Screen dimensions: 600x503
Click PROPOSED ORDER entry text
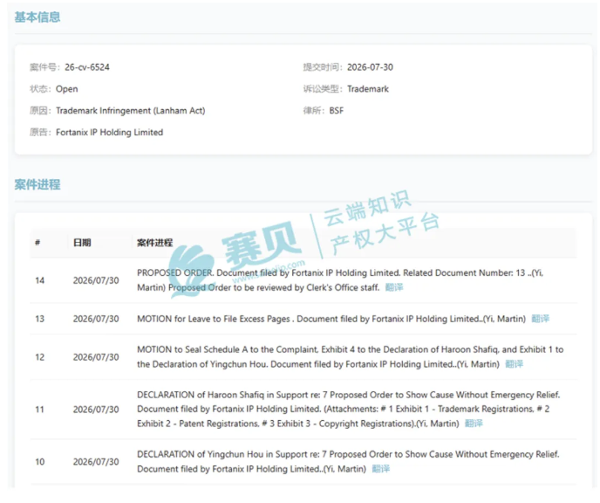pyautogui.click(x=340, y=280)
